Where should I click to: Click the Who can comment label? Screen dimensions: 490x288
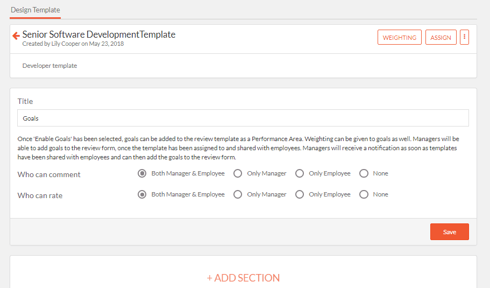(x=49, y=174)
